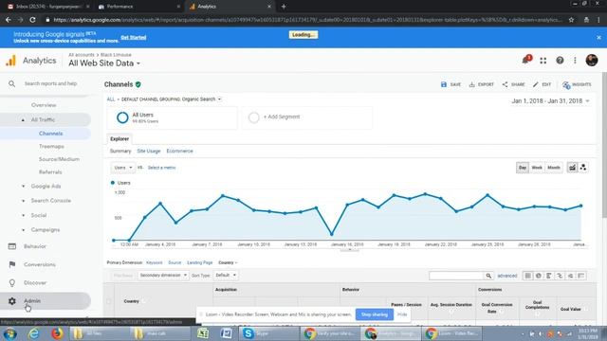This screenshot has height=341, width=607.
Task: Open the Secondary dimension dropdown
Action: coord(163,276)
